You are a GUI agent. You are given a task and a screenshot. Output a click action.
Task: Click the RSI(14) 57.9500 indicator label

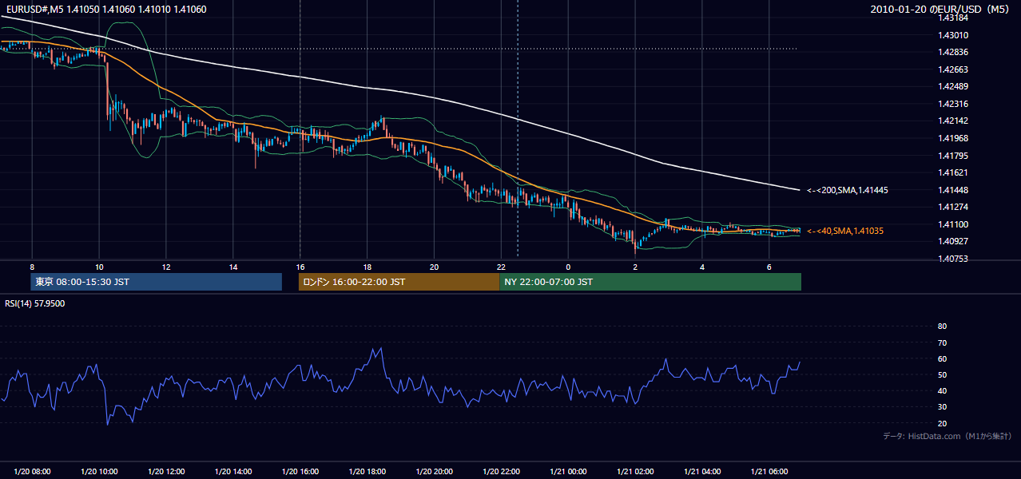click(x=35, y=303)
